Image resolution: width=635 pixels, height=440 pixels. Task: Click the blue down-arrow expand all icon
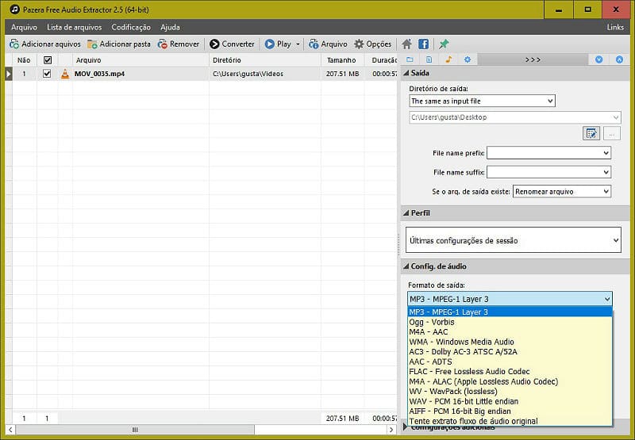point(599,59)
